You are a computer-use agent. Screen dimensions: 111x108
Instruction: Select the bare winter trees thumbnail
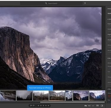click(x=41, y=96)
